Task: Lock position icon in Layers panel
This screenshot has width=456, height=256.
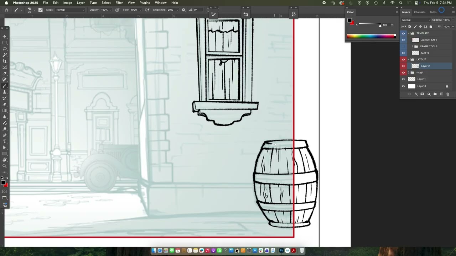Action: pyautogui.click(x=420, y=27)
